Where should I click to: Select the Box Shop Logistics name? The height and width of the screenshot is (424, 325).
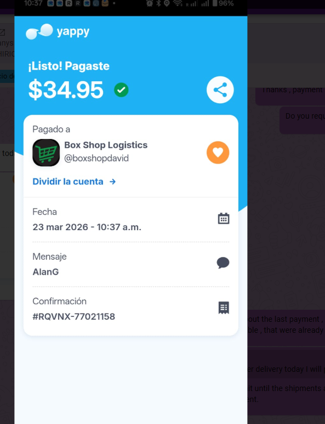[106, 145]
